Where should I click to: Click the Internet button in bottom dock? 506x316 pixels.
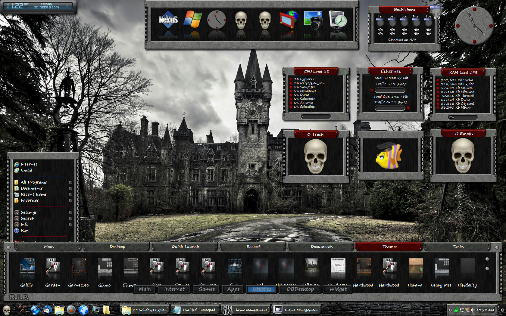[174, 289]
